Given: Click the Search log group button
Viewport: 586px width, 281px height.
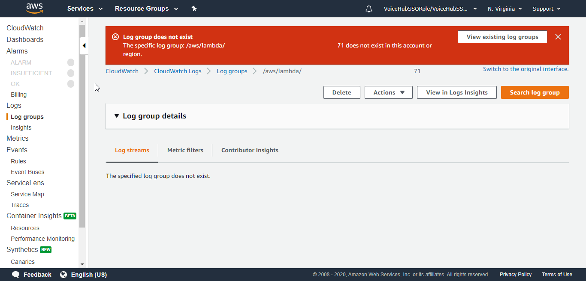Looking at the screenshot, I should coord(535,92).
